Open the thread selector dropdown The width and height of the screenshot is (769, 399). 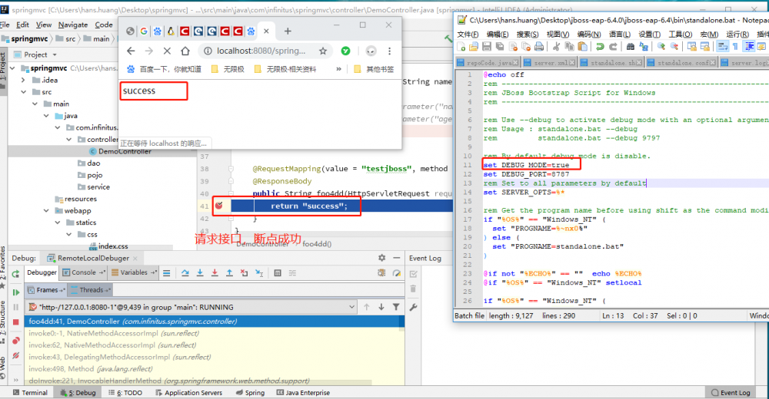pyautogui.click(x=351, y=307)
